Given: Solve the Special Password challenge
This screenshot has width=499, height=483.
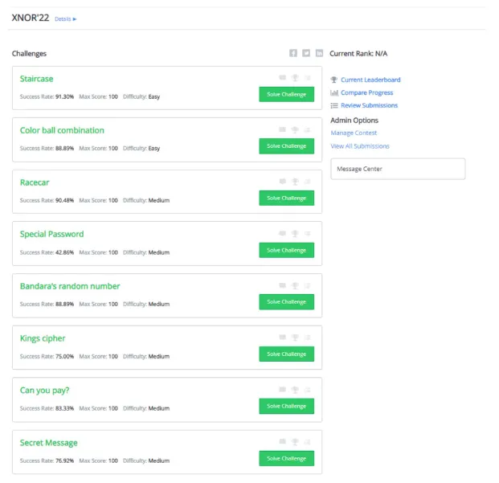Looking at the screenshot, I should (x=286, y=250).
